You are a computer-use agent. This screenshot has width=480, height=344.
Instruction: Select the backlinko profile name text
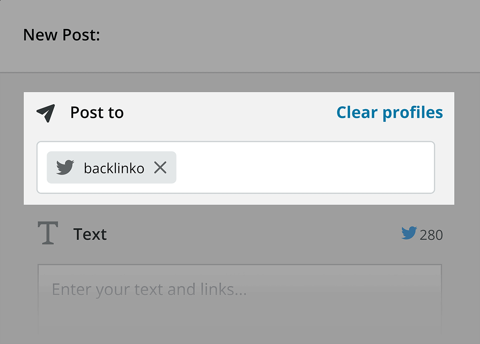pyautogui.click(x=114, y=168)
